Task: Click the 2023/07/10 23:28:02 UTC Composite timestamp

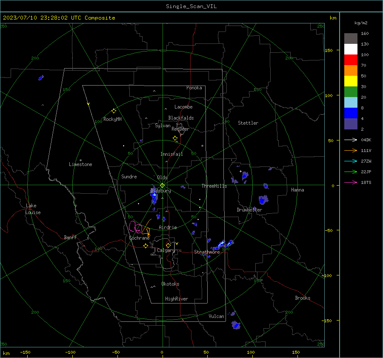Action: pos(59,18)
